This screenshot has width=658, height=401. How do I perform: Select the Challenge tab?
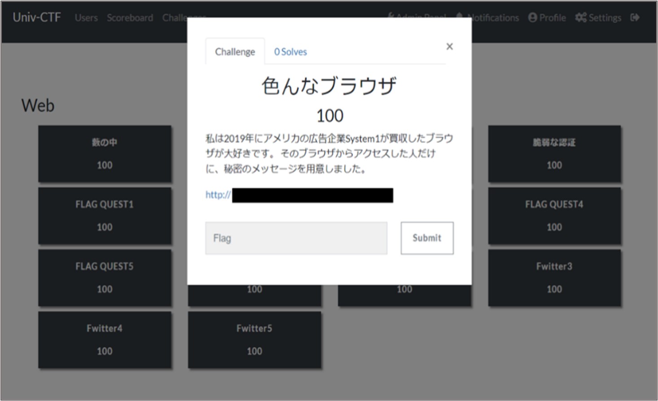[235, 52]
